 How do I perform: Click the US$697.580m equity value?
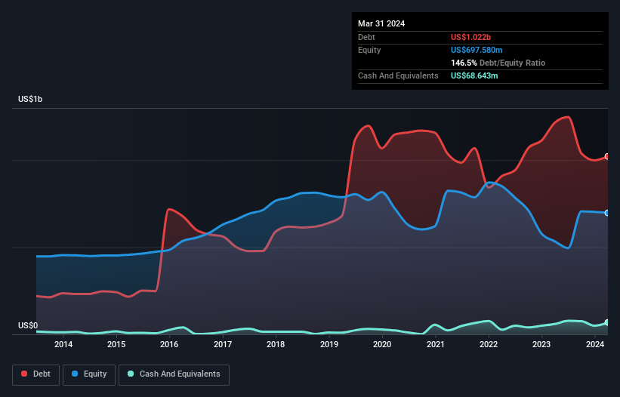tap(477, 50)
